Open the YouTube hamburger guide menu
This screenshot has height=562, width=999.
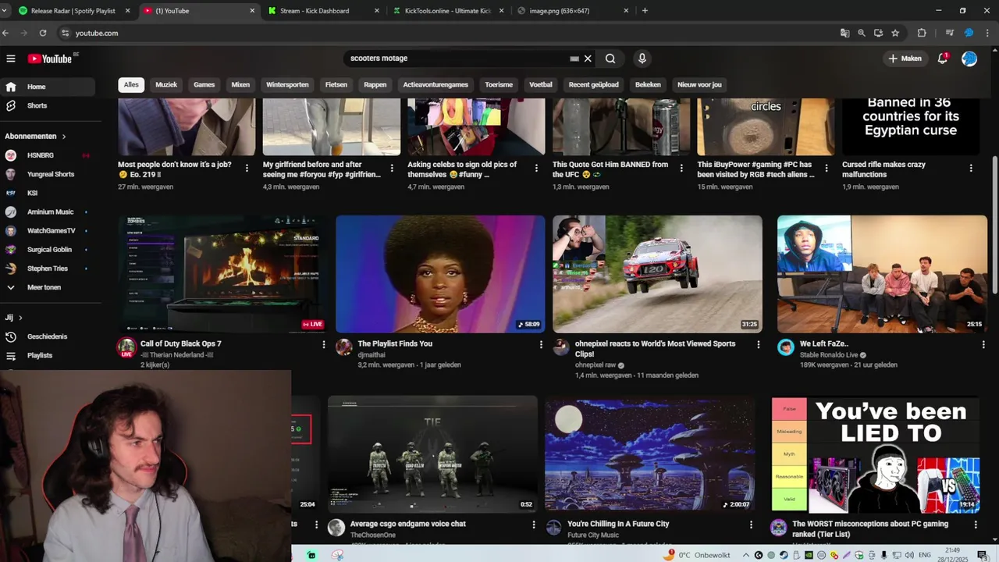(11, 59)
